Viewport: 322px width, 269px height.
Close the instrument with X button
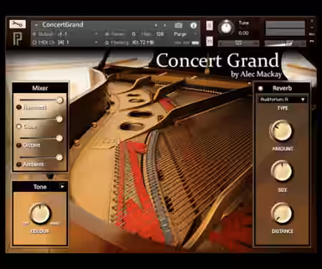(312, 21)
